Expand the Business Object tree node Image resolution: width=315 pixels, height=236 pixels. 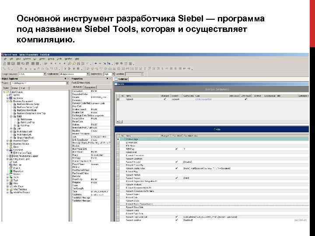[8, 141]
